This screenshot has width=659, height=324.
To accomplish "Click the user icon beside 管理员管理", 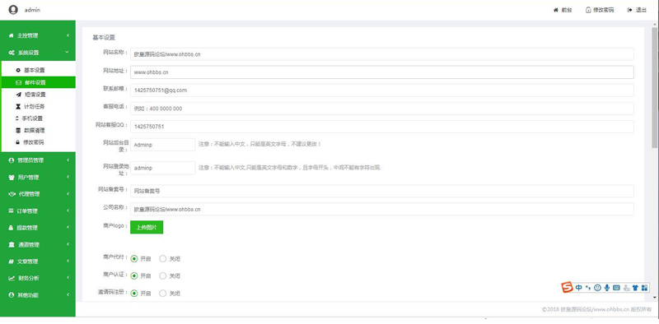I will click(x=12, y=160).
